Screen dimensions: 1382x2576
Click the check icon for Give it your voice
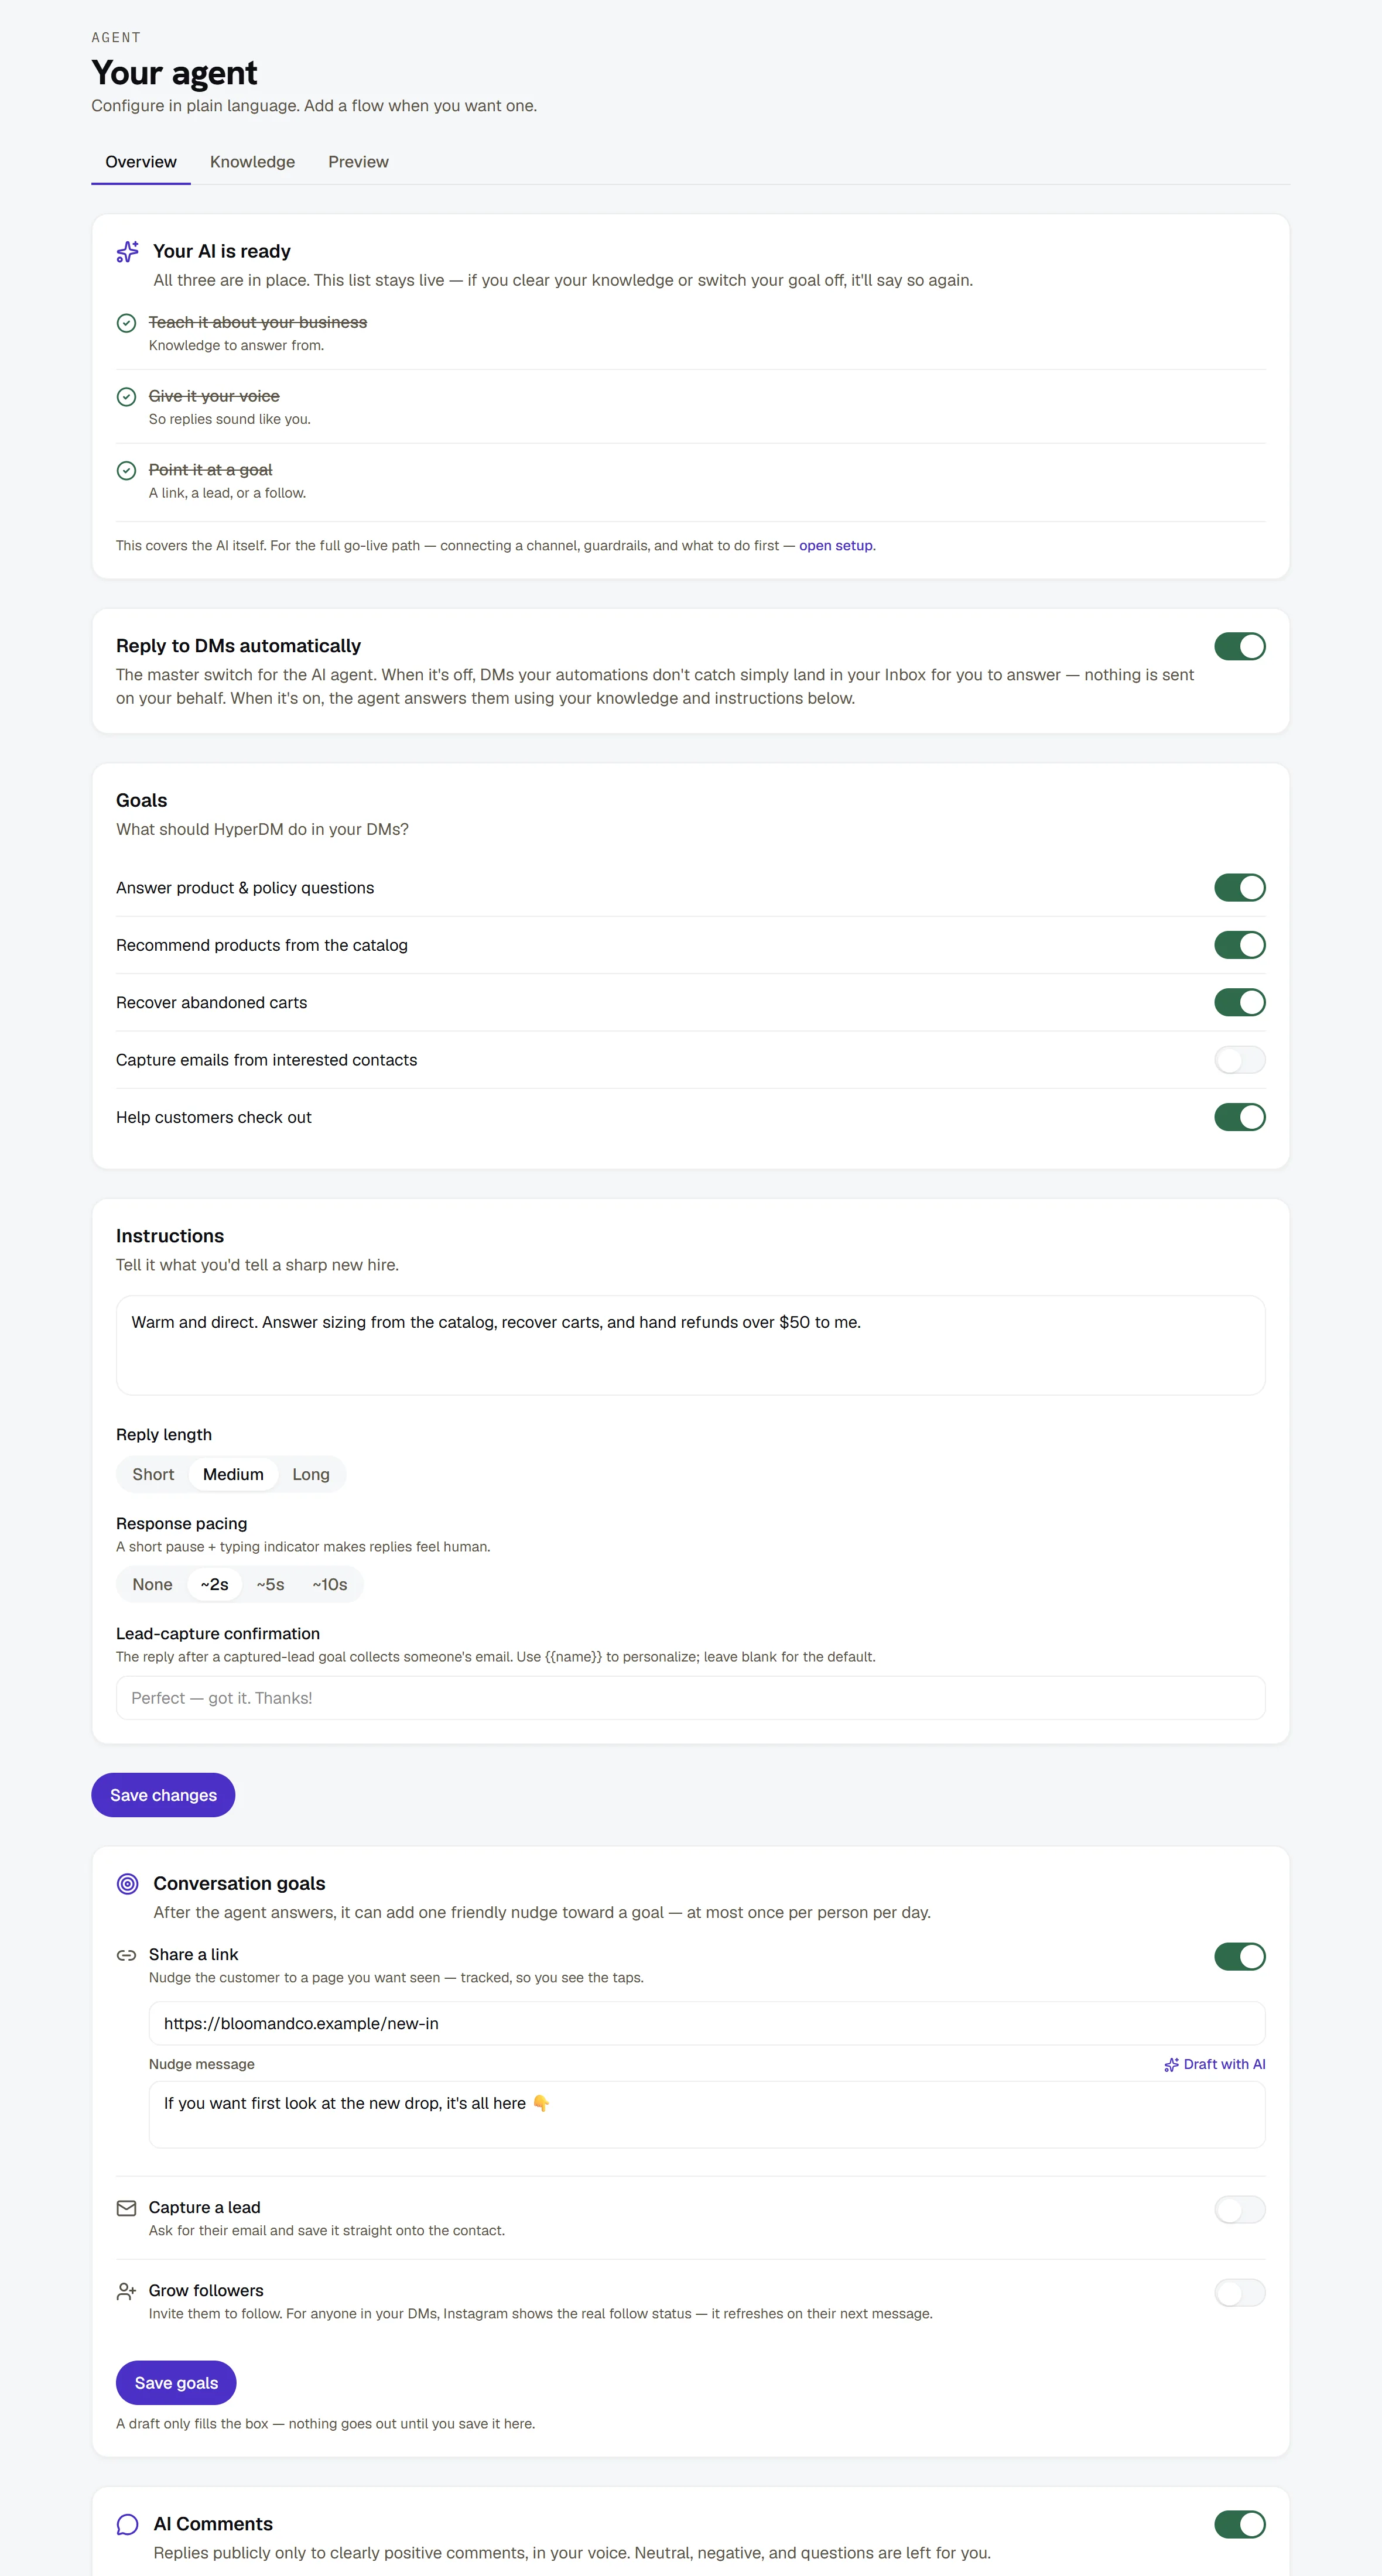126,397
